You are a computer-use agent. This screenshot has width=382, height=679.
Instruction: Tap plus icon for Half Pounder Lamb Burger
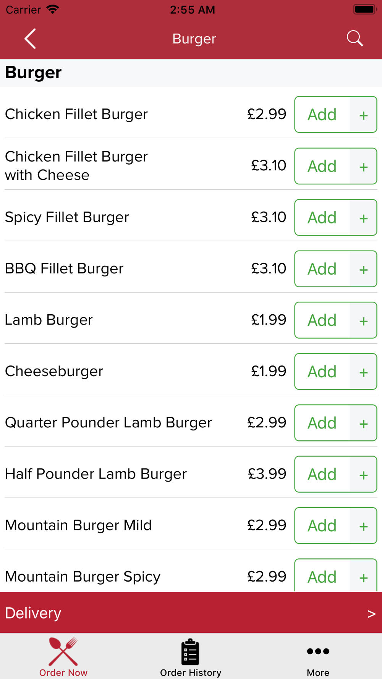363,474
